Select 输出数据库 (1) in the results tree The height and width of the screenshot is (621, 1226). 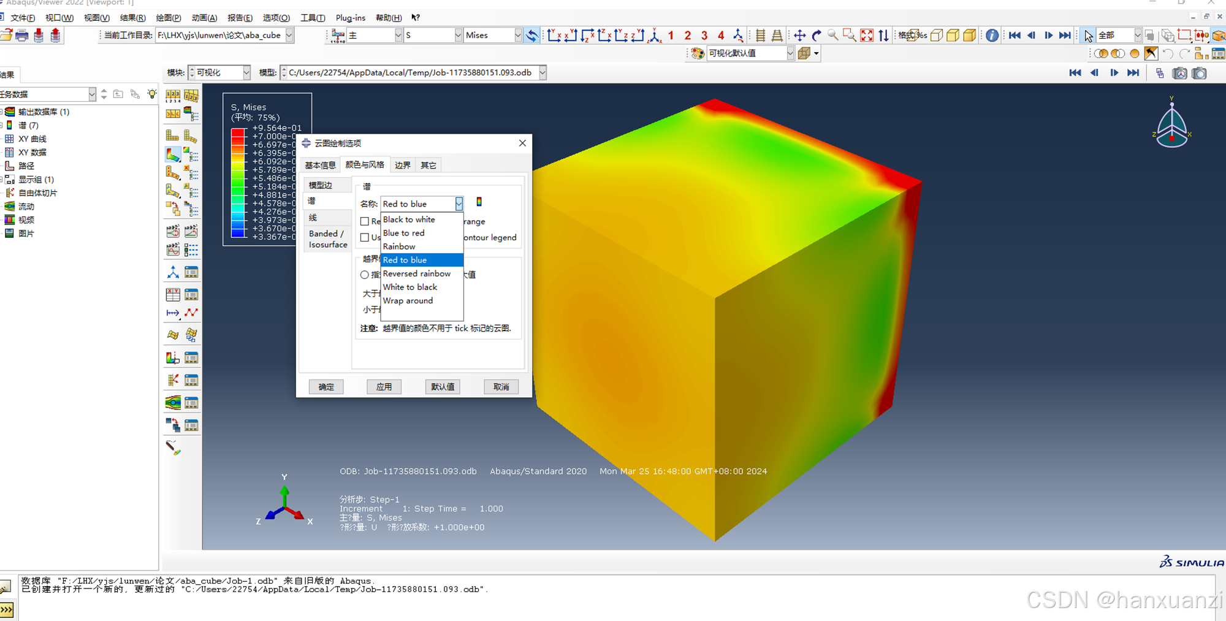[x=44, y=112]
